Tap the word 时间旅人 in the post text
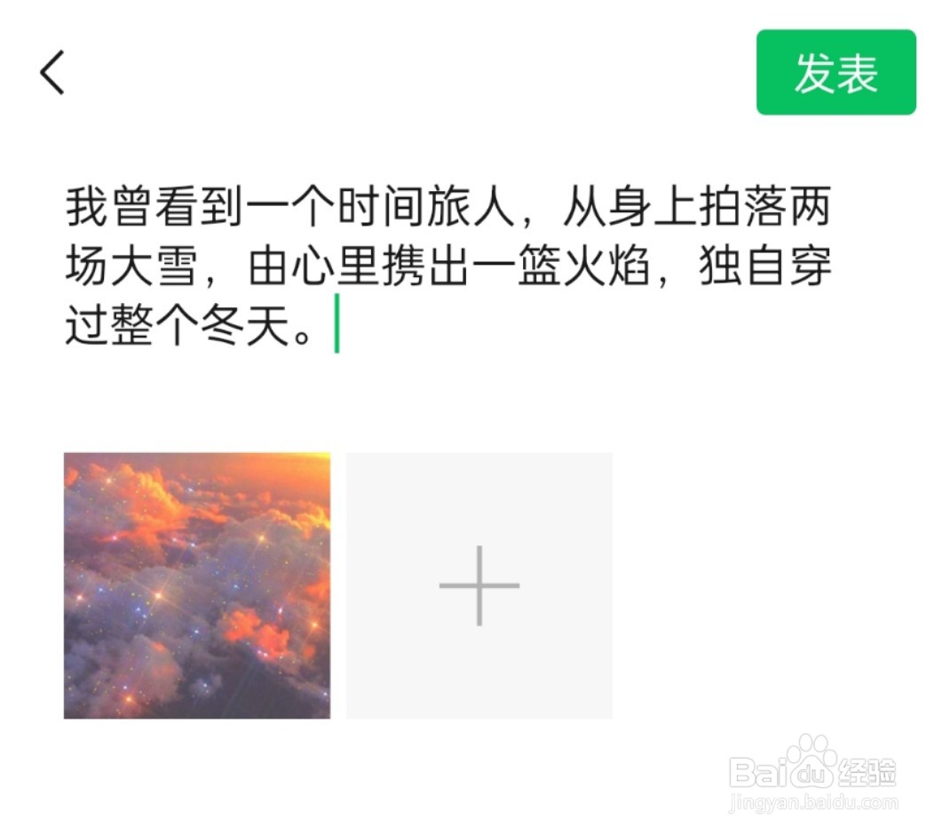 click(x=426, y=207)
